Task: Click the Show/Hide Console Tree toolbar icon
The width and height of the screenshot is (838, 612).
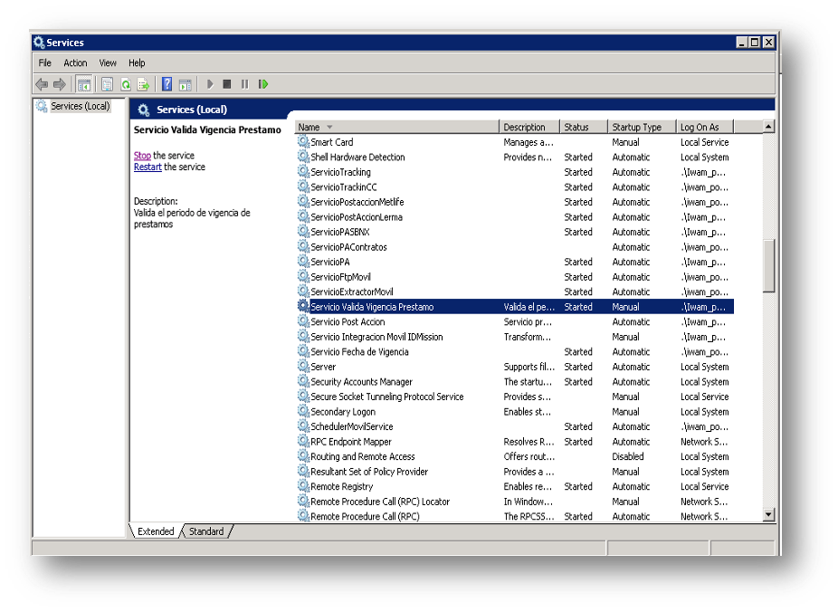Action: [83, 84]
